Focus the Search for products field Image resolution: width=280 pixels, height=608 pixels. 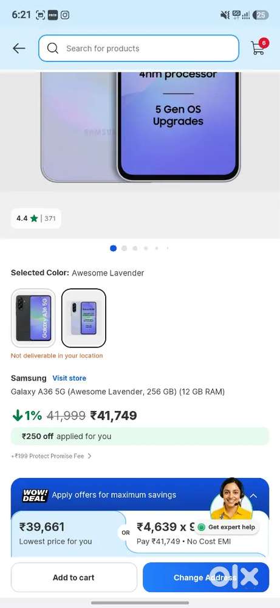[x=138, y=49]
